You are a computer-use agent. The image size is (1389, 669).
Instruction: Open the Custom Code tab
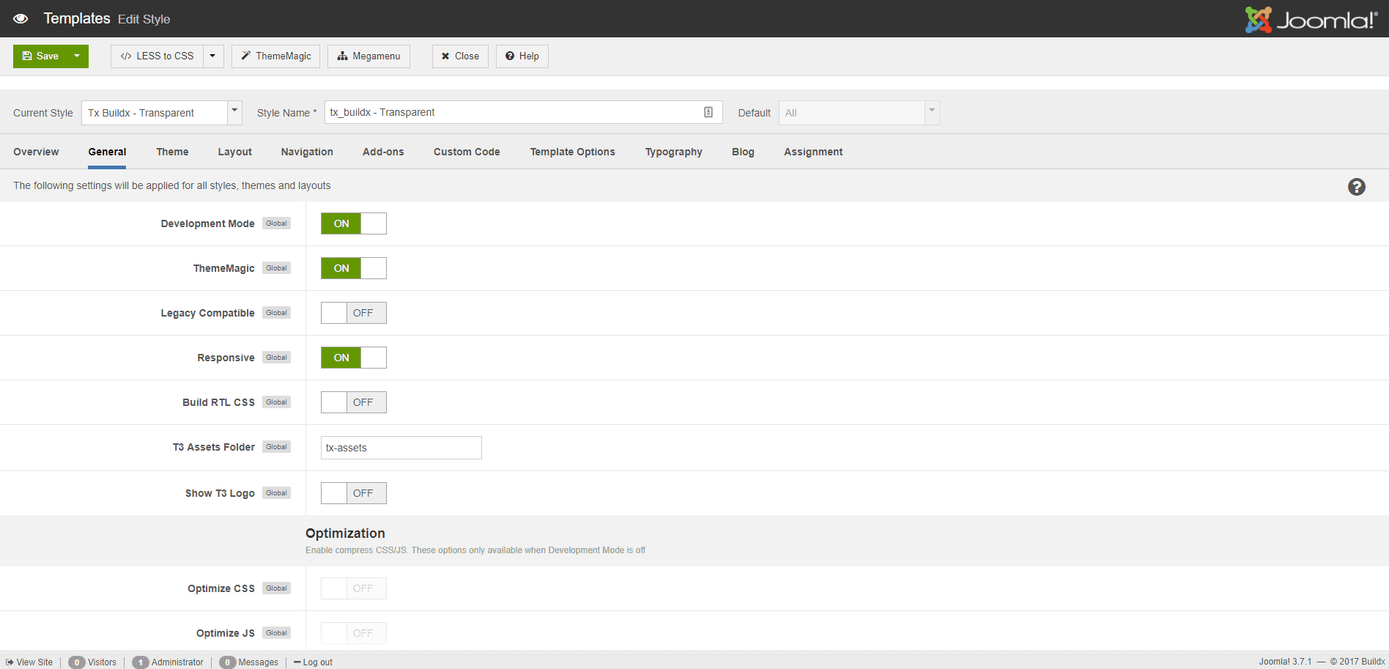pyautogui.click(x=467, y=152)
